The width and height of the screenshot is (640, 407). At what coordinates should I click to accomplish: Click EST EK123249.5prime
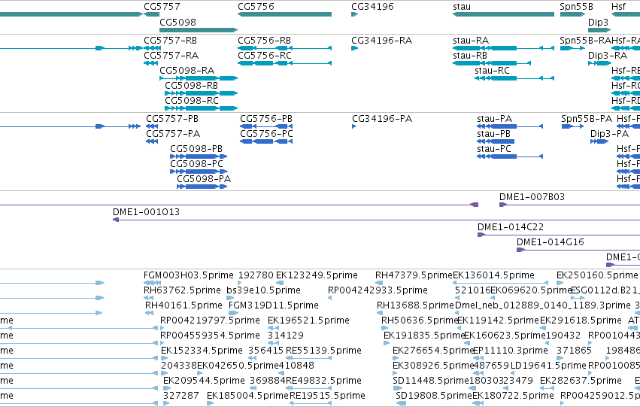point(317,275)
